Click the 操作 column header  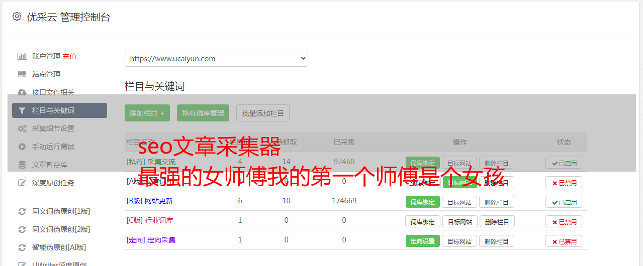[460, 142]
